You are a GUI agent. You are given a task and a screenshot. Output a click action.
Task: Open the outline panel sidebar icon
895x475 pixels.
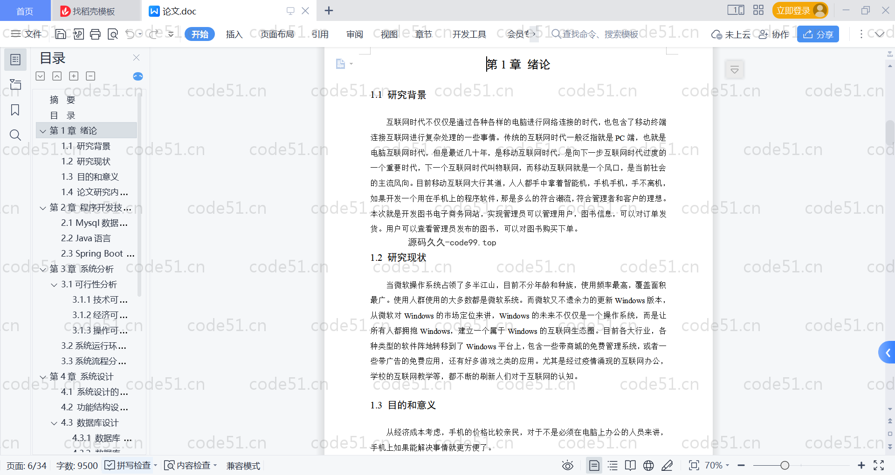click(15, 60)
